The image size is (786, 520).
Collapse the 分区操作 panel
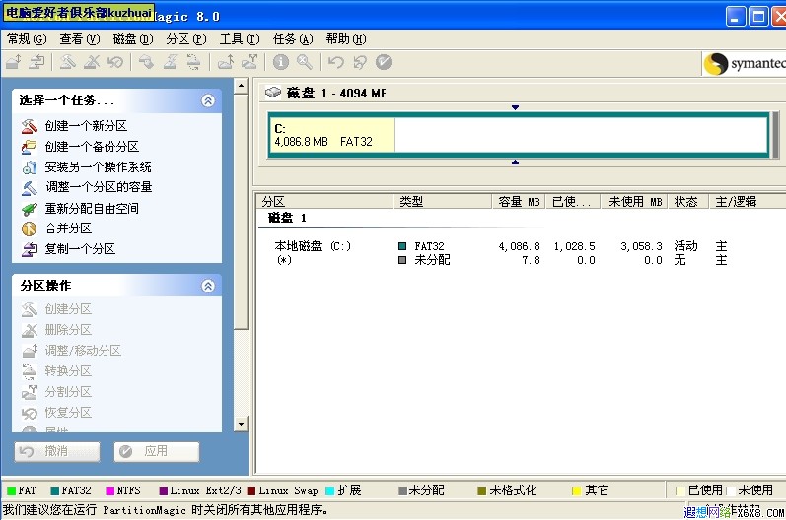point(208,286)
